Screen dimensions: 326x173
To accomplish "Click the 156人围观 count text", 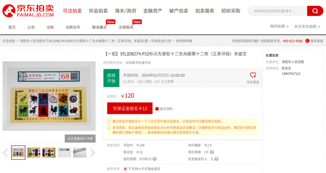I will tap(144, 82).
